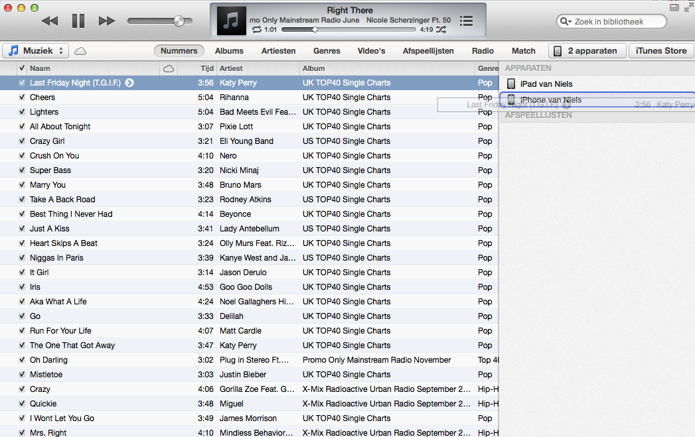
Task: Click the iPad device icon
Action: click(511, 84)
